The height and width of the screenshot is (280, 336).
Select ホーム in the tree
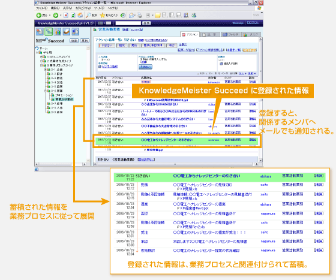[43, 49]
